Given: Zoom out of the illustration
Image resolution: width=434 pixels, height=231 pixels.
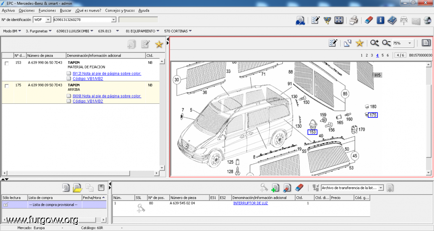Looking at the screenshot, I should pos(386,43).
